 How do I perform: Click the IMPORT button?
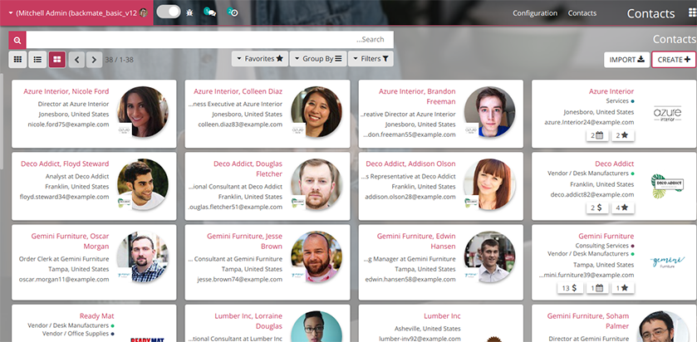click(626, 60)
